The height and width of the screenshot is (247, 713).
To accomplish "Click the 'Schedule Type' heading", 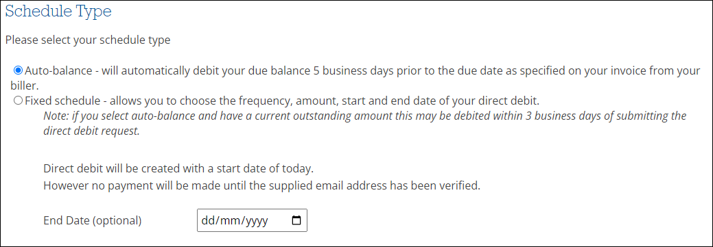I will pos(58,12).
